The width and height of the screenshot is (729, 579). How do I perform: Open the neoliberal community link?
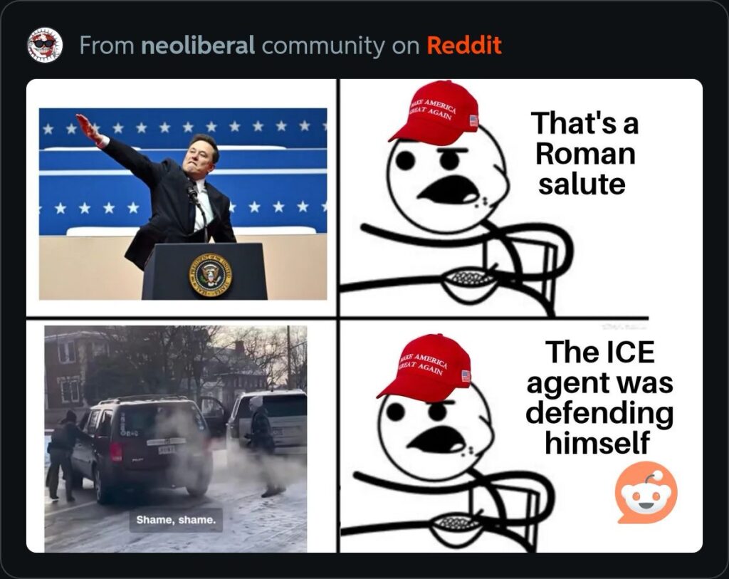coord(198,45)
